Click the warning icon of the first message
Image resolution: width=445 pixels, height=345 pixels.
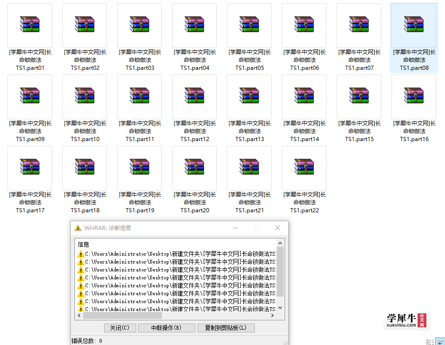(80, 254)
